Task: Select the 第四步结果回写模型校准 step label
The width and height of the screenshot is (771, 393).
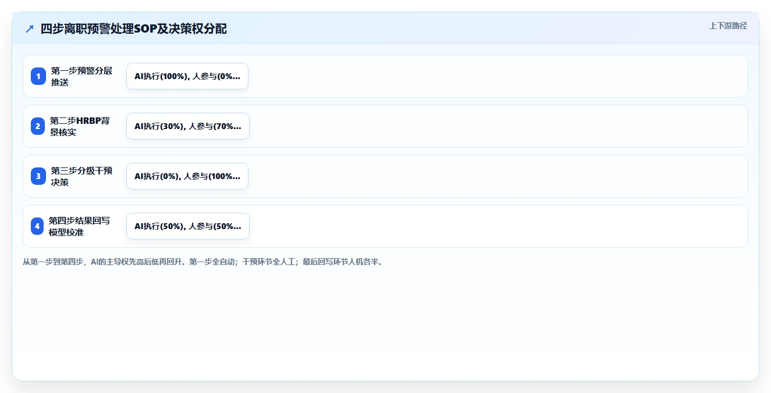Action: click(x=79, y=226)
